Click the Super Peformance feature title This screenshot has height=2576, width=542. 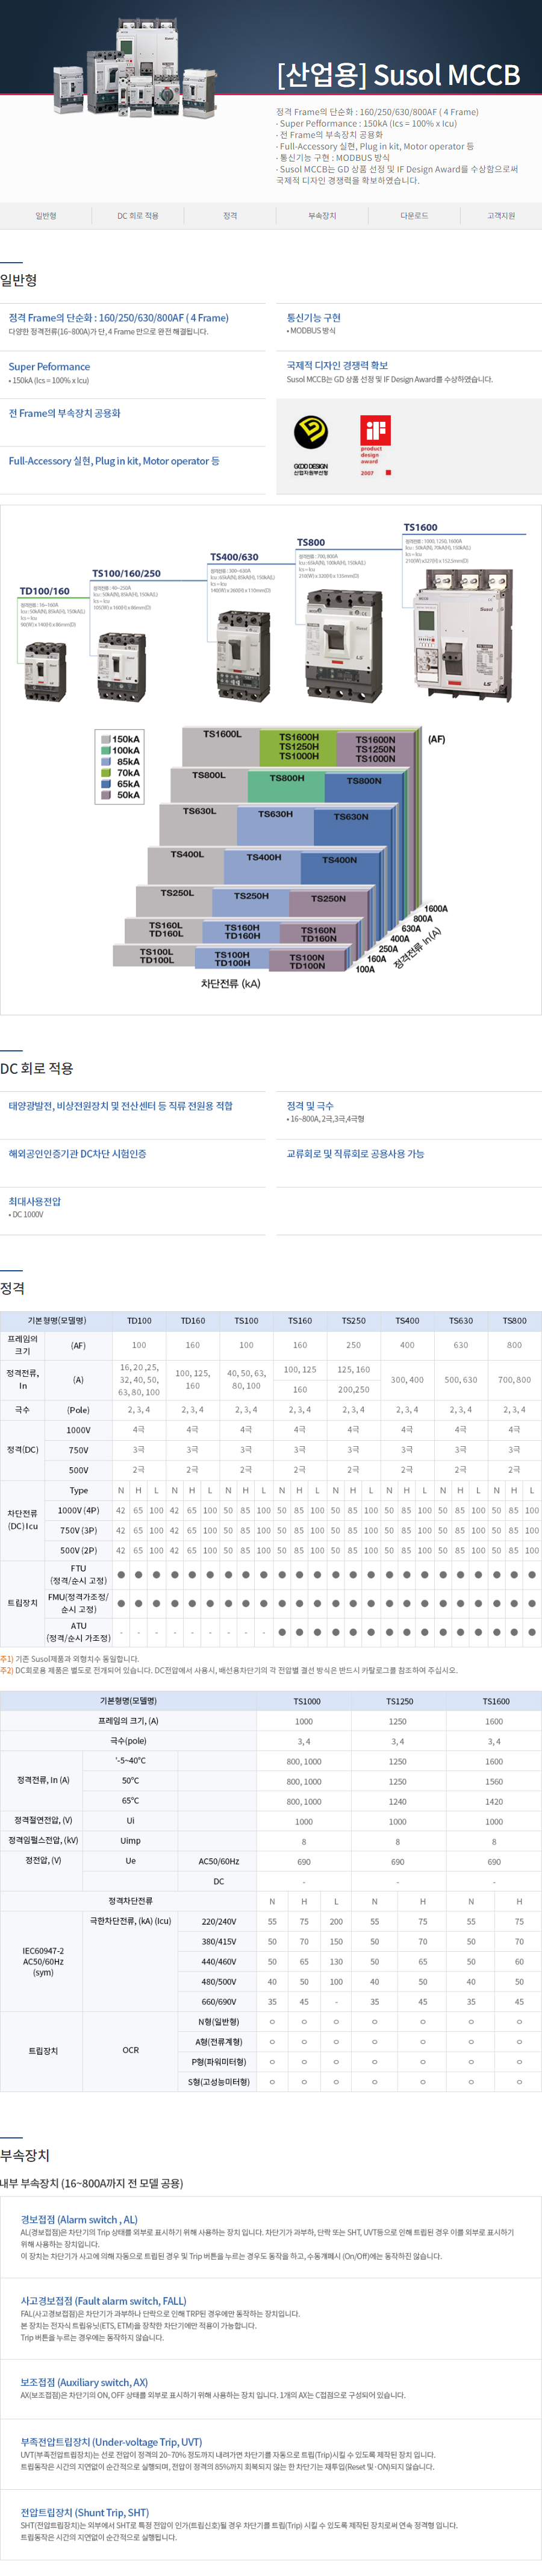point(49,367)
